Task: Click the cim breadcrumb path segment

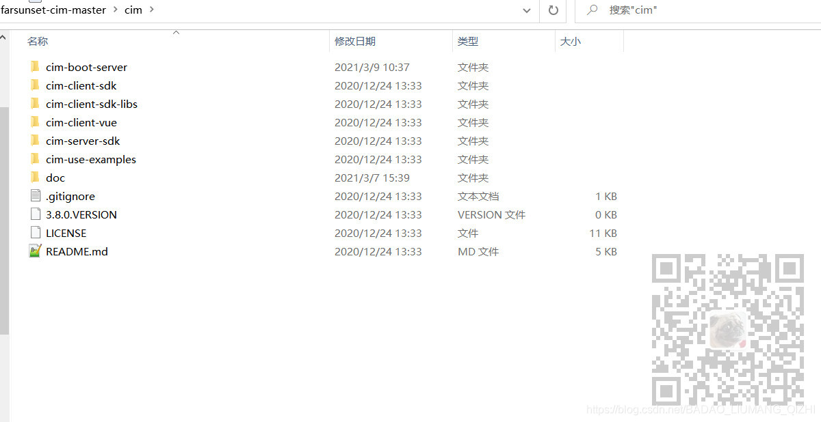Action: 133,10
